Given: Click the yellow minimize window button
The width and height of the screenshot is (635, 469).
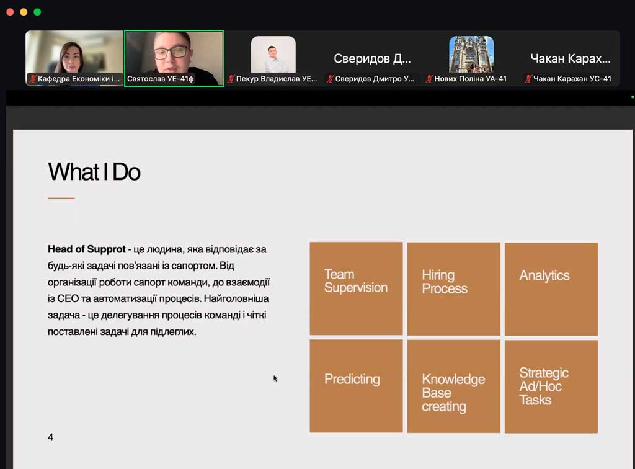Looking at the screenshot, I should (24, 12).
